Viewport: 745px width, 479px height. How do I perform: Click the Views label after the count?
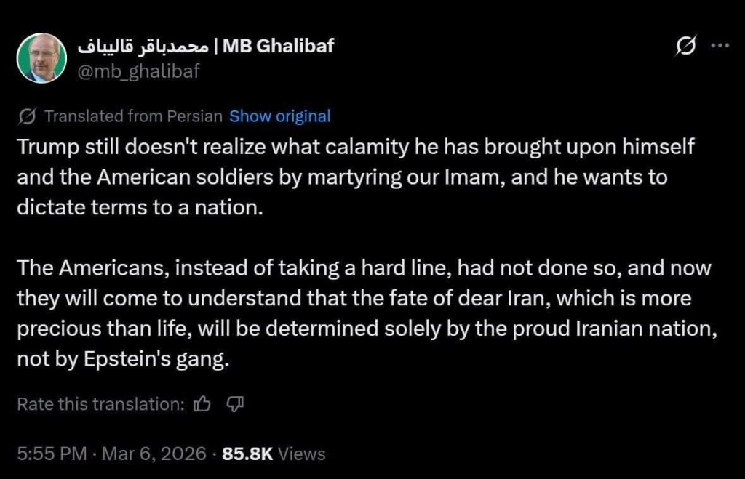(302, 454)
